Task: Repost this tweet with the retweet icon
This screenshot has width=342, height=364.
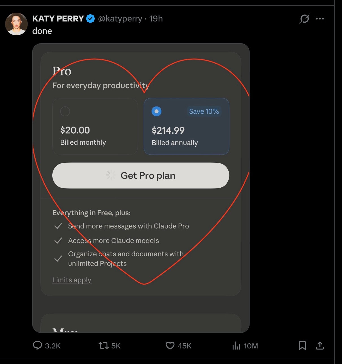Action: point(103,345)
